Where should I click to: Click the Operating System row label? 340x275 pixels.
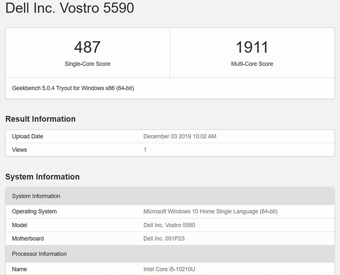point(34,211)
